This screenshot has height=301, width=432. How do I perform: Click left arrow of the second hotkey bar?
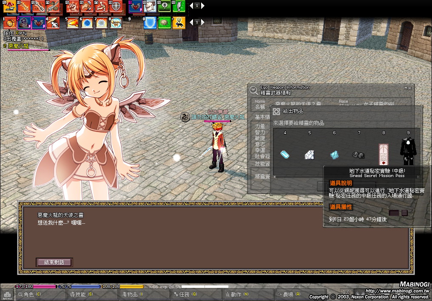pyautogui.click(x=191, y=22)
